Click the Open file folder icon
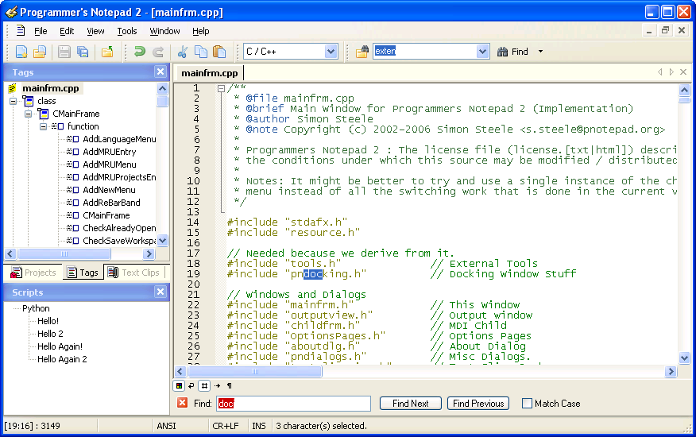The image size is (696, 437). (x=40, y=52)
